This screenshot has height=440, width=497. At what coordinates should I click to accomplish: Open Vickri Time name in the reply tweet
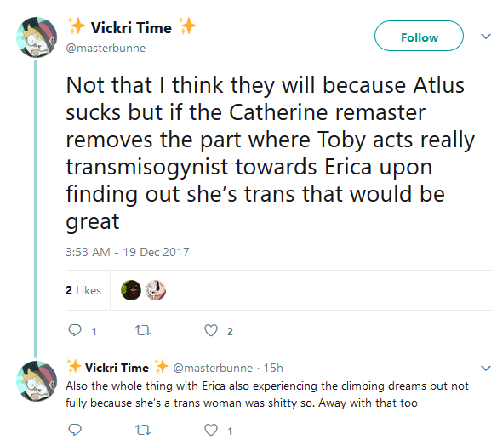click(x=117, y=368)
